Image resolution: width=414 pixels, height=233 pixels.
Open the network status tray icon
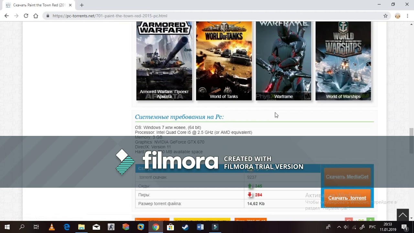coord(354,227)
